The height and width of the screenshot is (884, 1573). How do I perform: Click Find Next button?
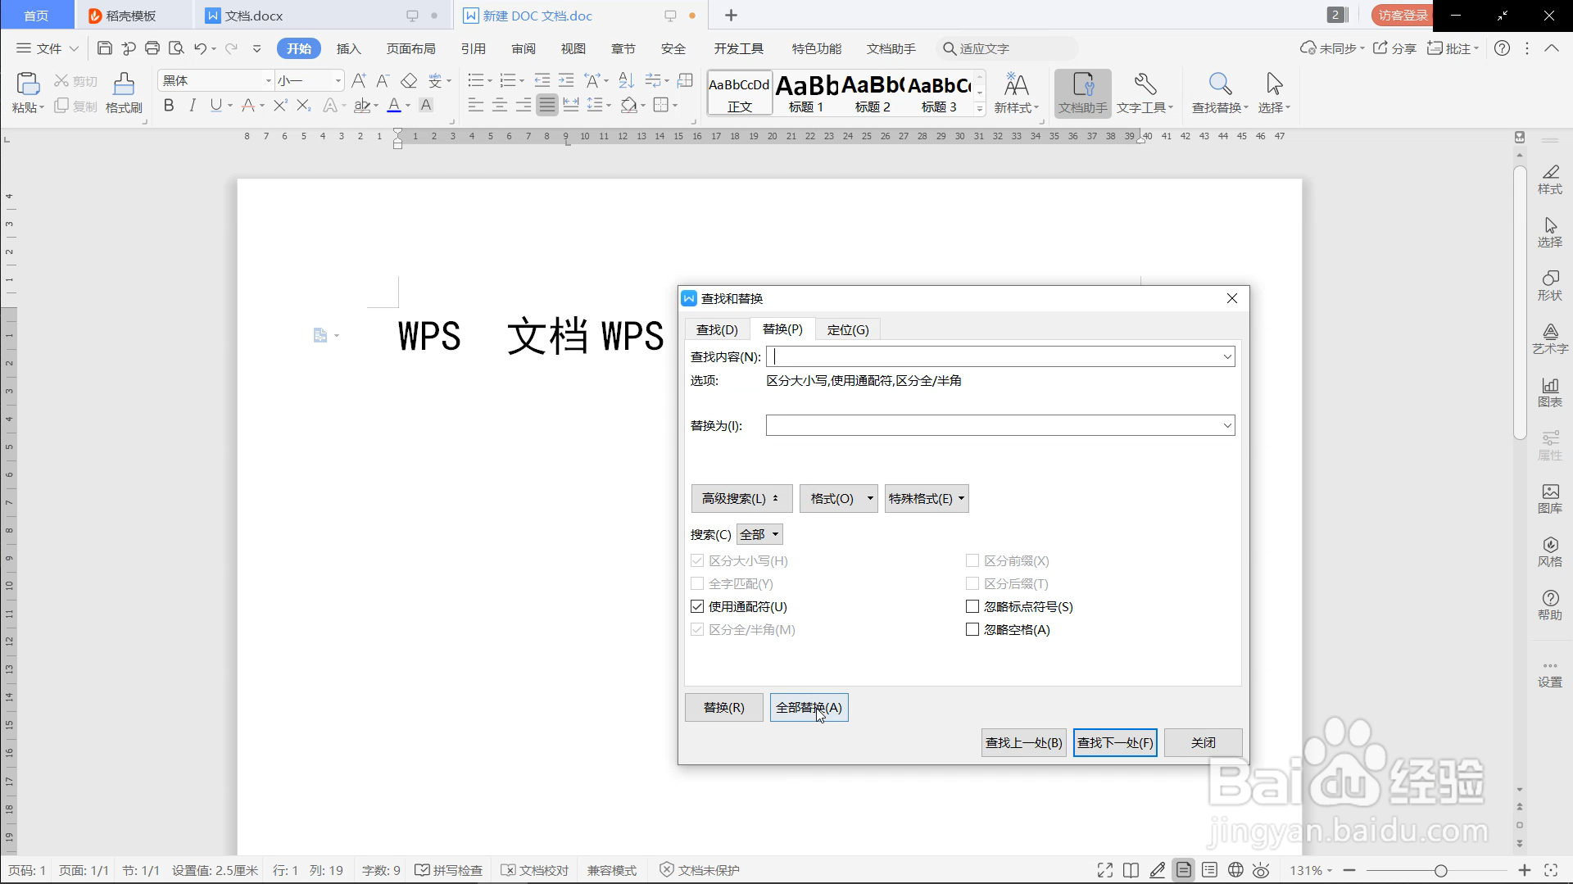(1115, 742)
